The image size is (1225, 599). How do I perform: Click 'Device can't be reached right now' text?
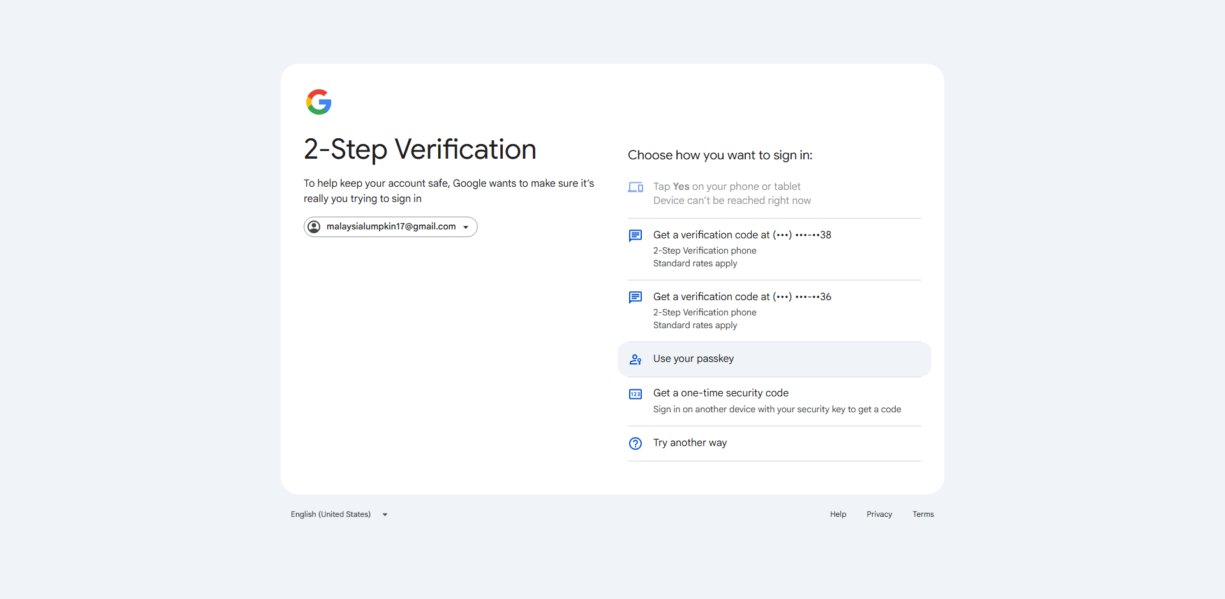[x=732, y=201]
